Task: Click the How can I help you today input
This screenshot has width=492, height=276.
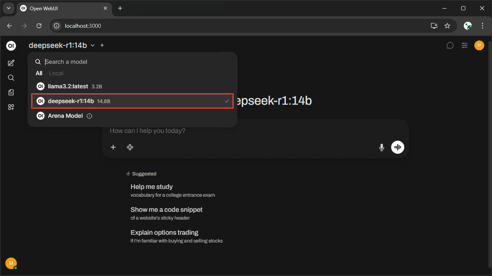Action: [x=255, y=131]
